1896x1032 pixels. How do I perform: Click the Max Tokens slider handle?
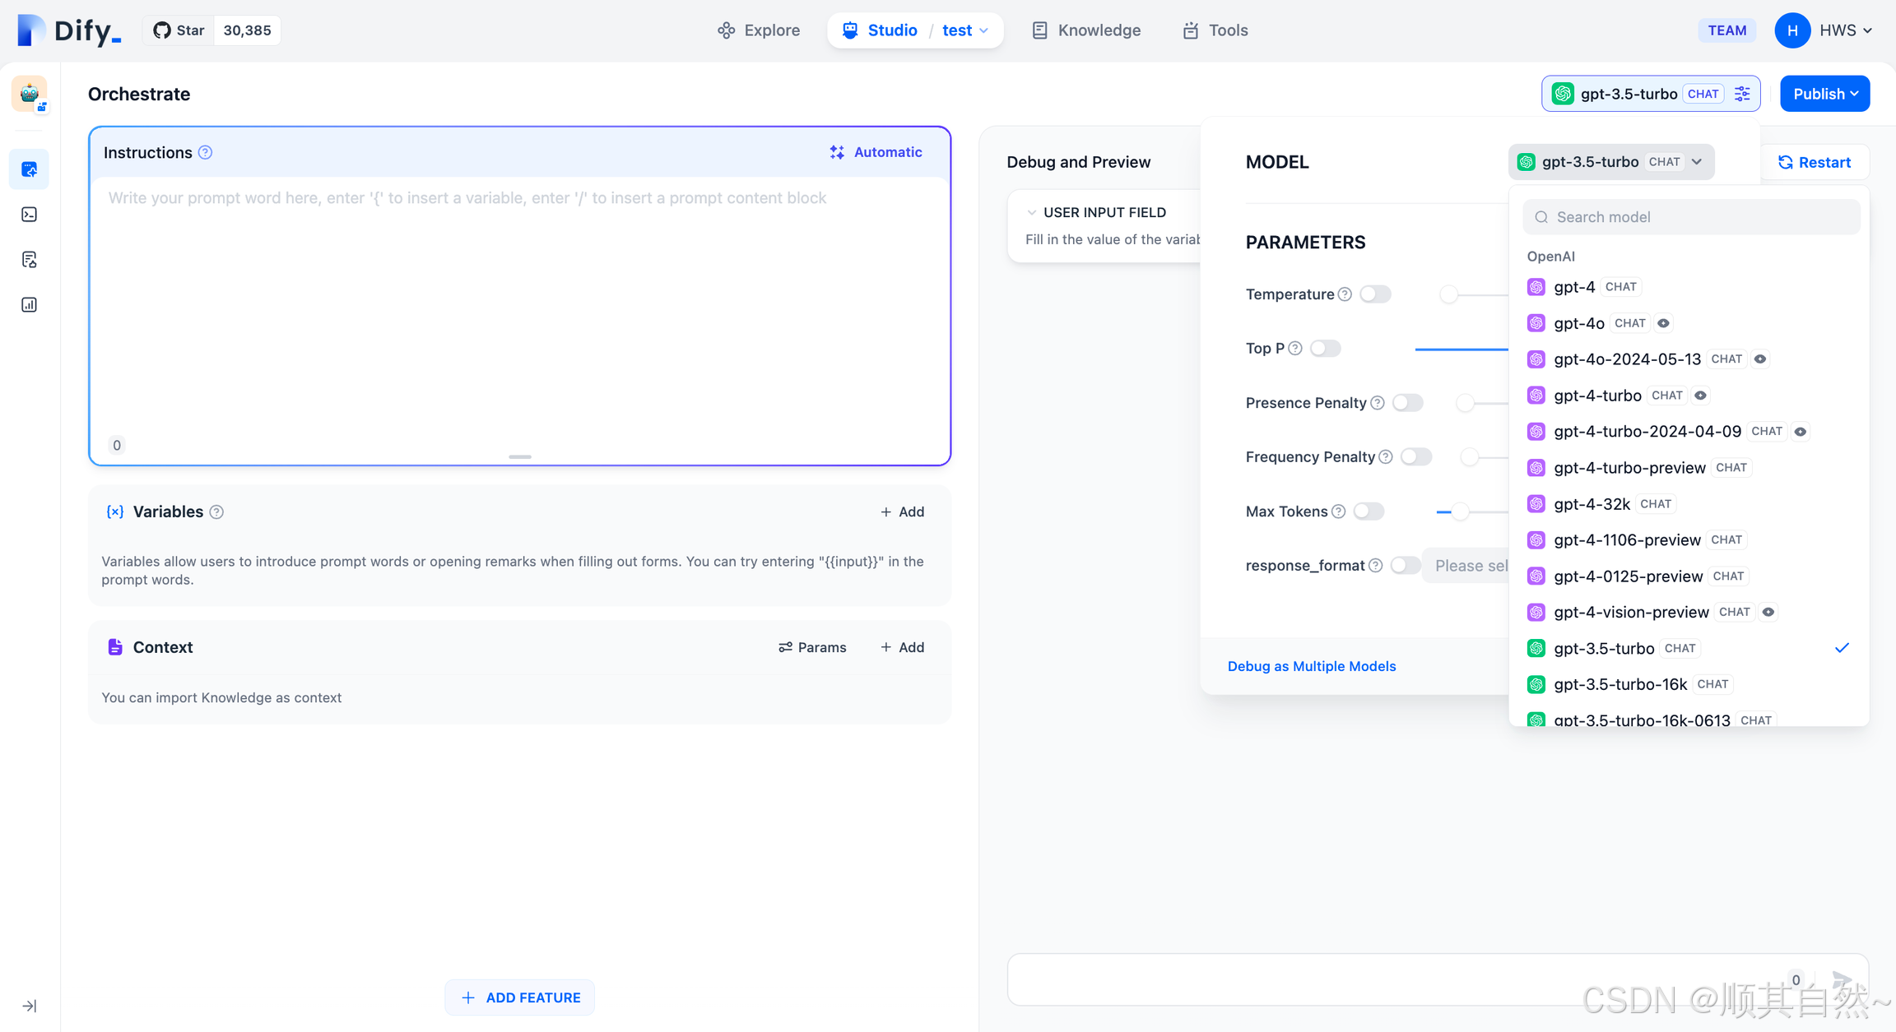pos(1459,512)
